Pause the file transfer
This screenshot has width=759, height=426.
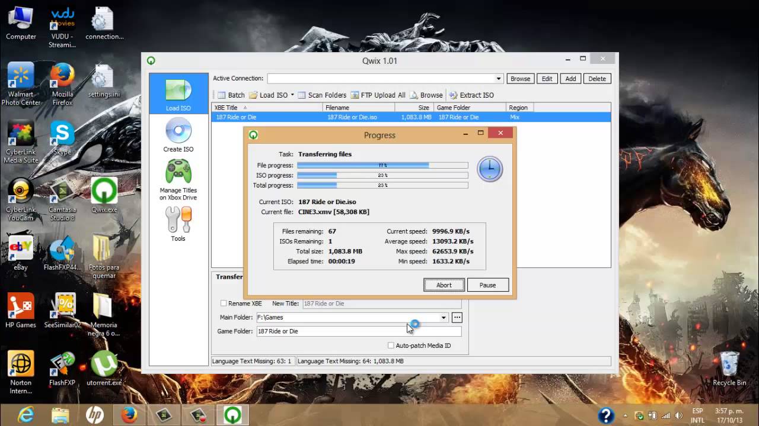click(x=487, y=285)
